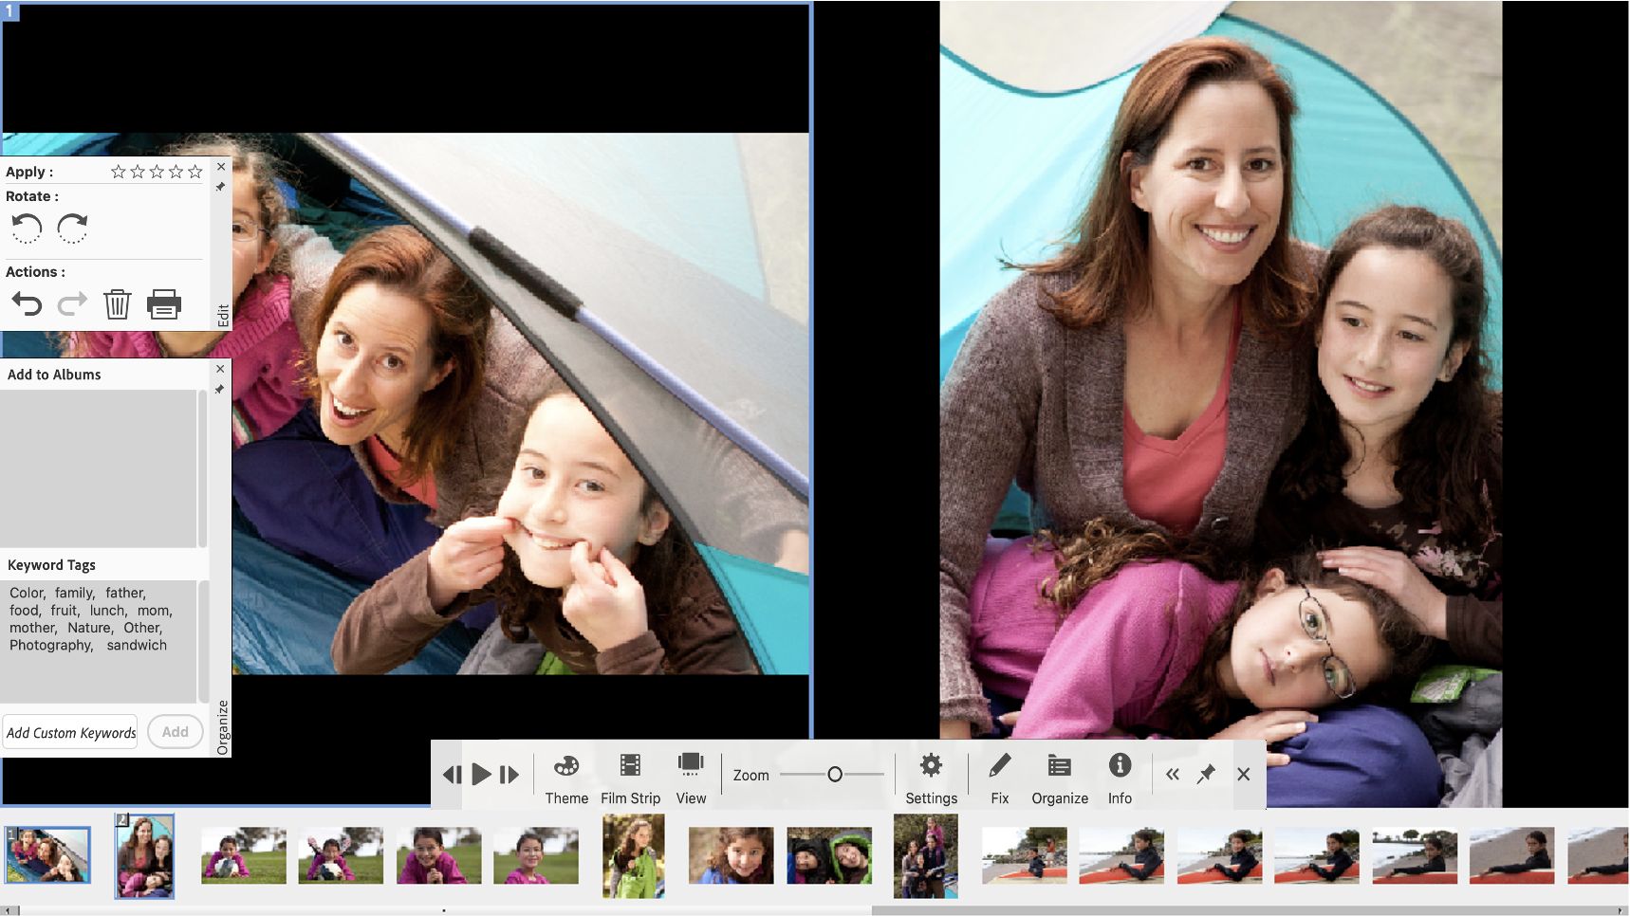
Task: Click the Add to Albums list area
Action: [x=98, y=468]
